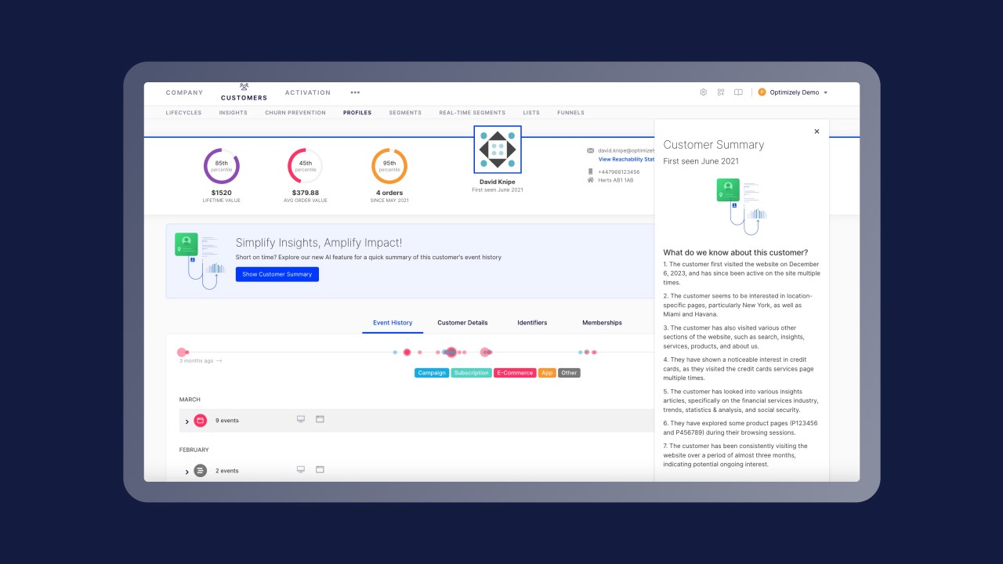Image resolution: width=1003 pixels, height=564 pixels.
Task: Switch to Identifiers tab
Action: [532, 323]
